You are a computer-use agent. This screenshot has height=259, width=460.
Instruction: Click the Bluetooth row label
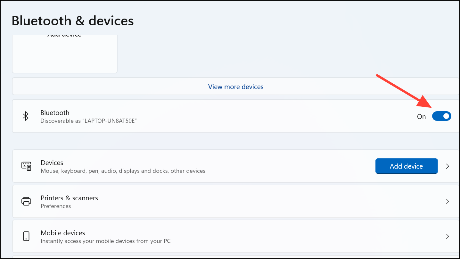[55, 113]
